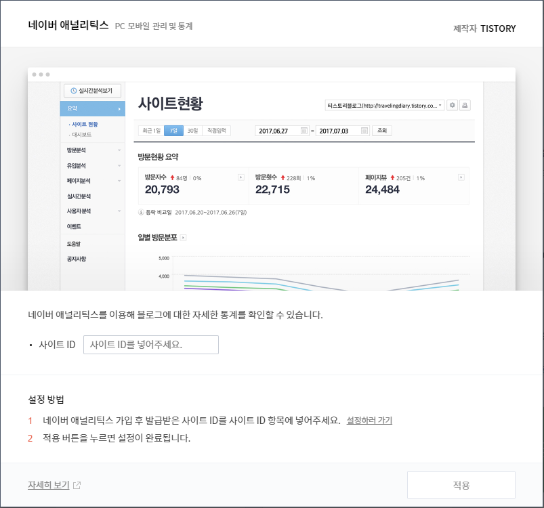Image resolution: width=544 pixels, height=508 pixels.
Task: Open 도움말 in the sidebar
Action: (x=74, y=244)
